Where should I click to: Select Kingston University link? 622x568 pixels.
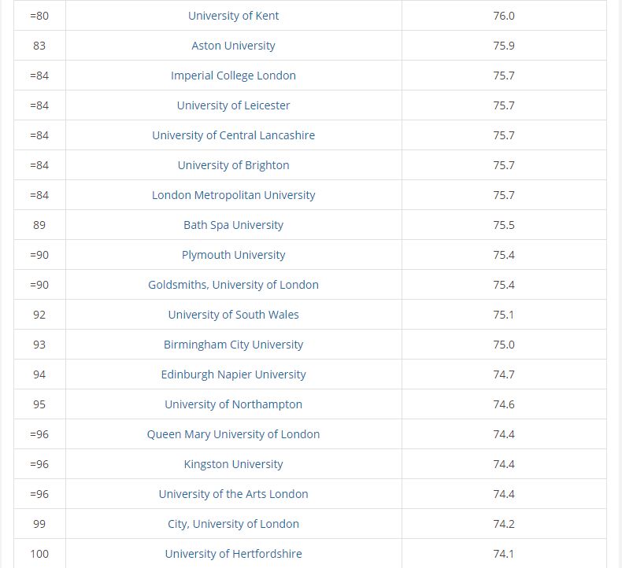tap(233, 464)
